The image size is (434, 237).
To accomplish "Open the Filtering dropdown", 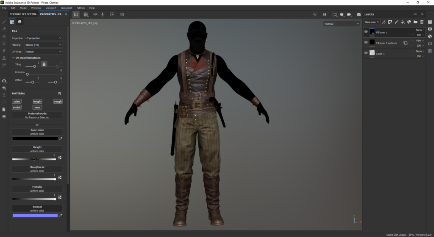I will pyautogui.click(x=44, y=45).
